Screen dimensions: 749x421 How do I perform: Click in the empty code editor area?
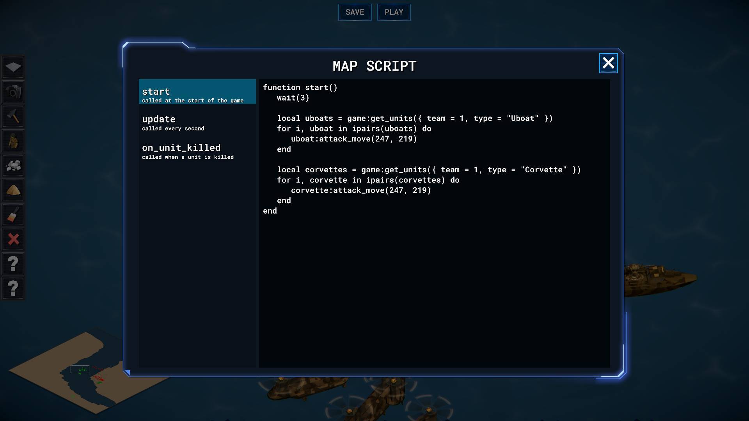pos(434,288)
